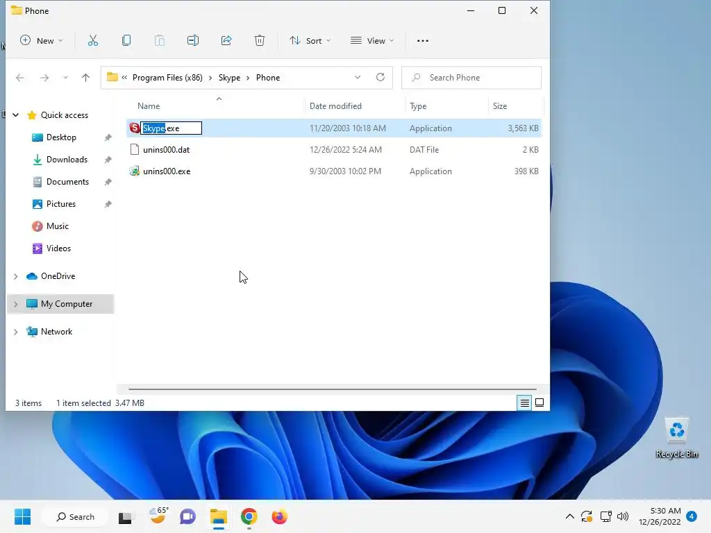
Task: Click Program Files (x86) breadcrumb
Action: [167, 78]
